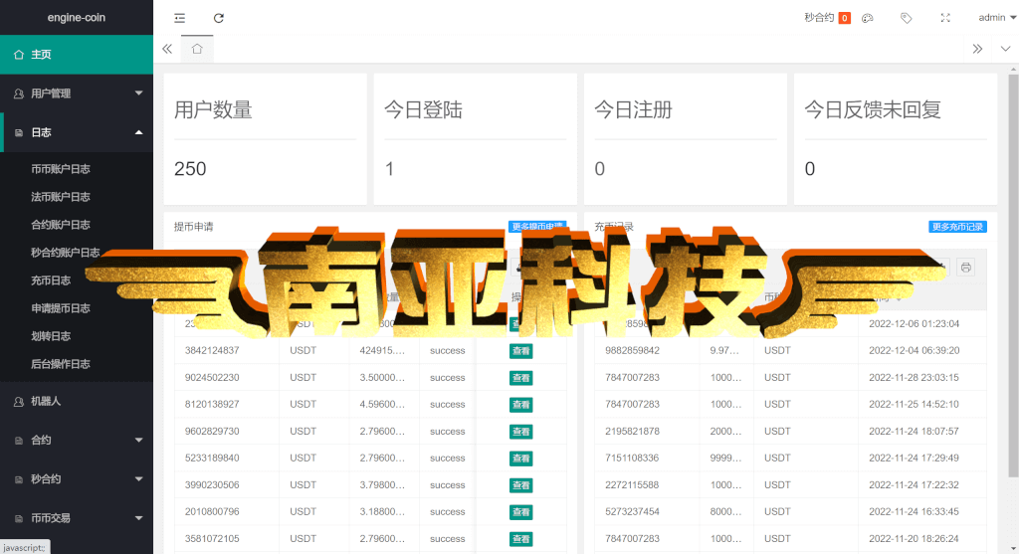Click 查看 for user 3581072105
Image resolution: width=1019 pixels, height=554 pixels.
(520, 539)
